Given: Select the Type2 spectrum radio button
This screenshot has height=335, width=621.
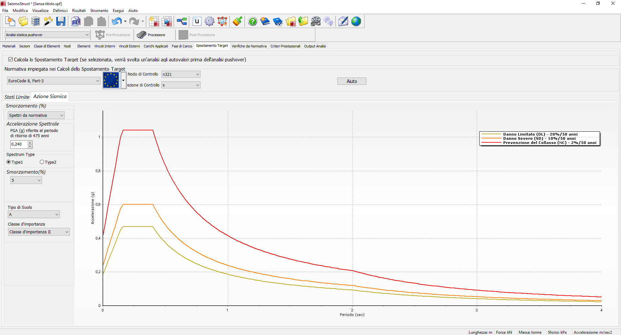Looking at the screenshot, I should [42, 162].
